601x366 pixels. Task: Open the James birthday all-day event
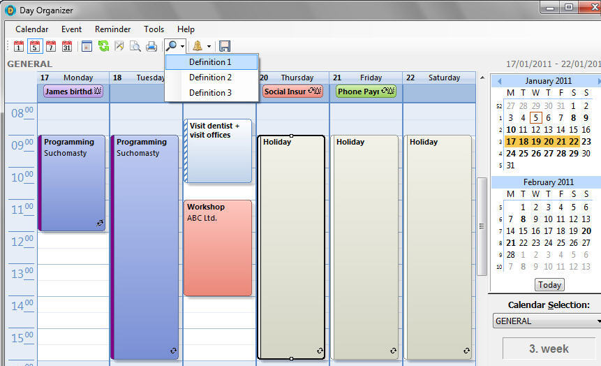tap(73, 91)
